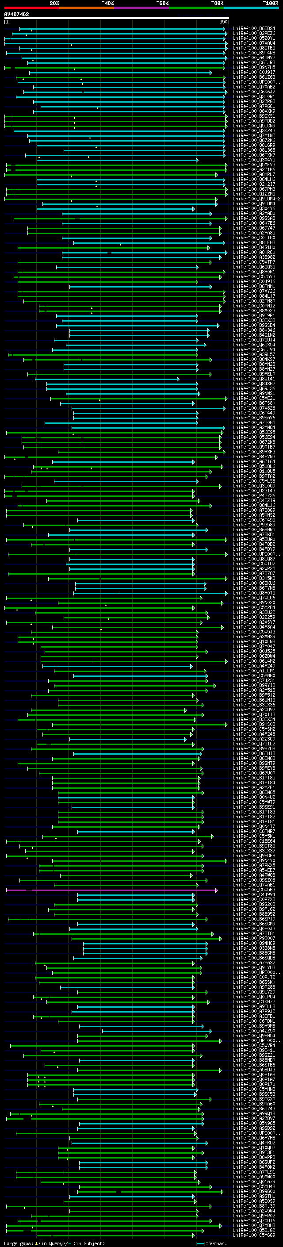Click the green ~80% identity legend segment
Image resolution: width=283 pixels, height=1247 pixels.
coord(196,8)
